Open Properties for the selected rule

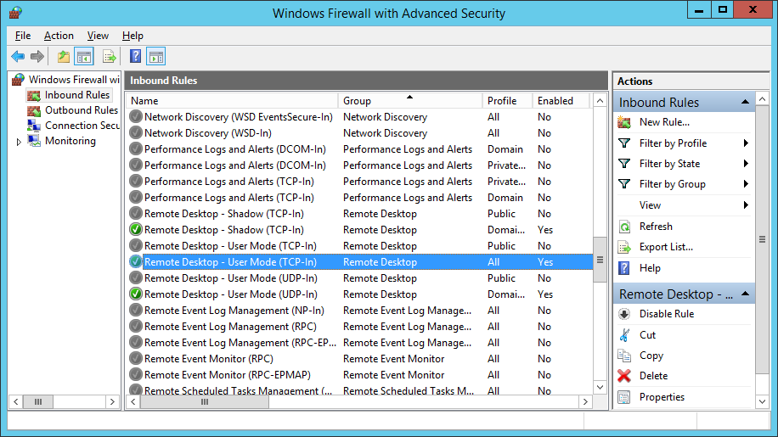[662, 397]
